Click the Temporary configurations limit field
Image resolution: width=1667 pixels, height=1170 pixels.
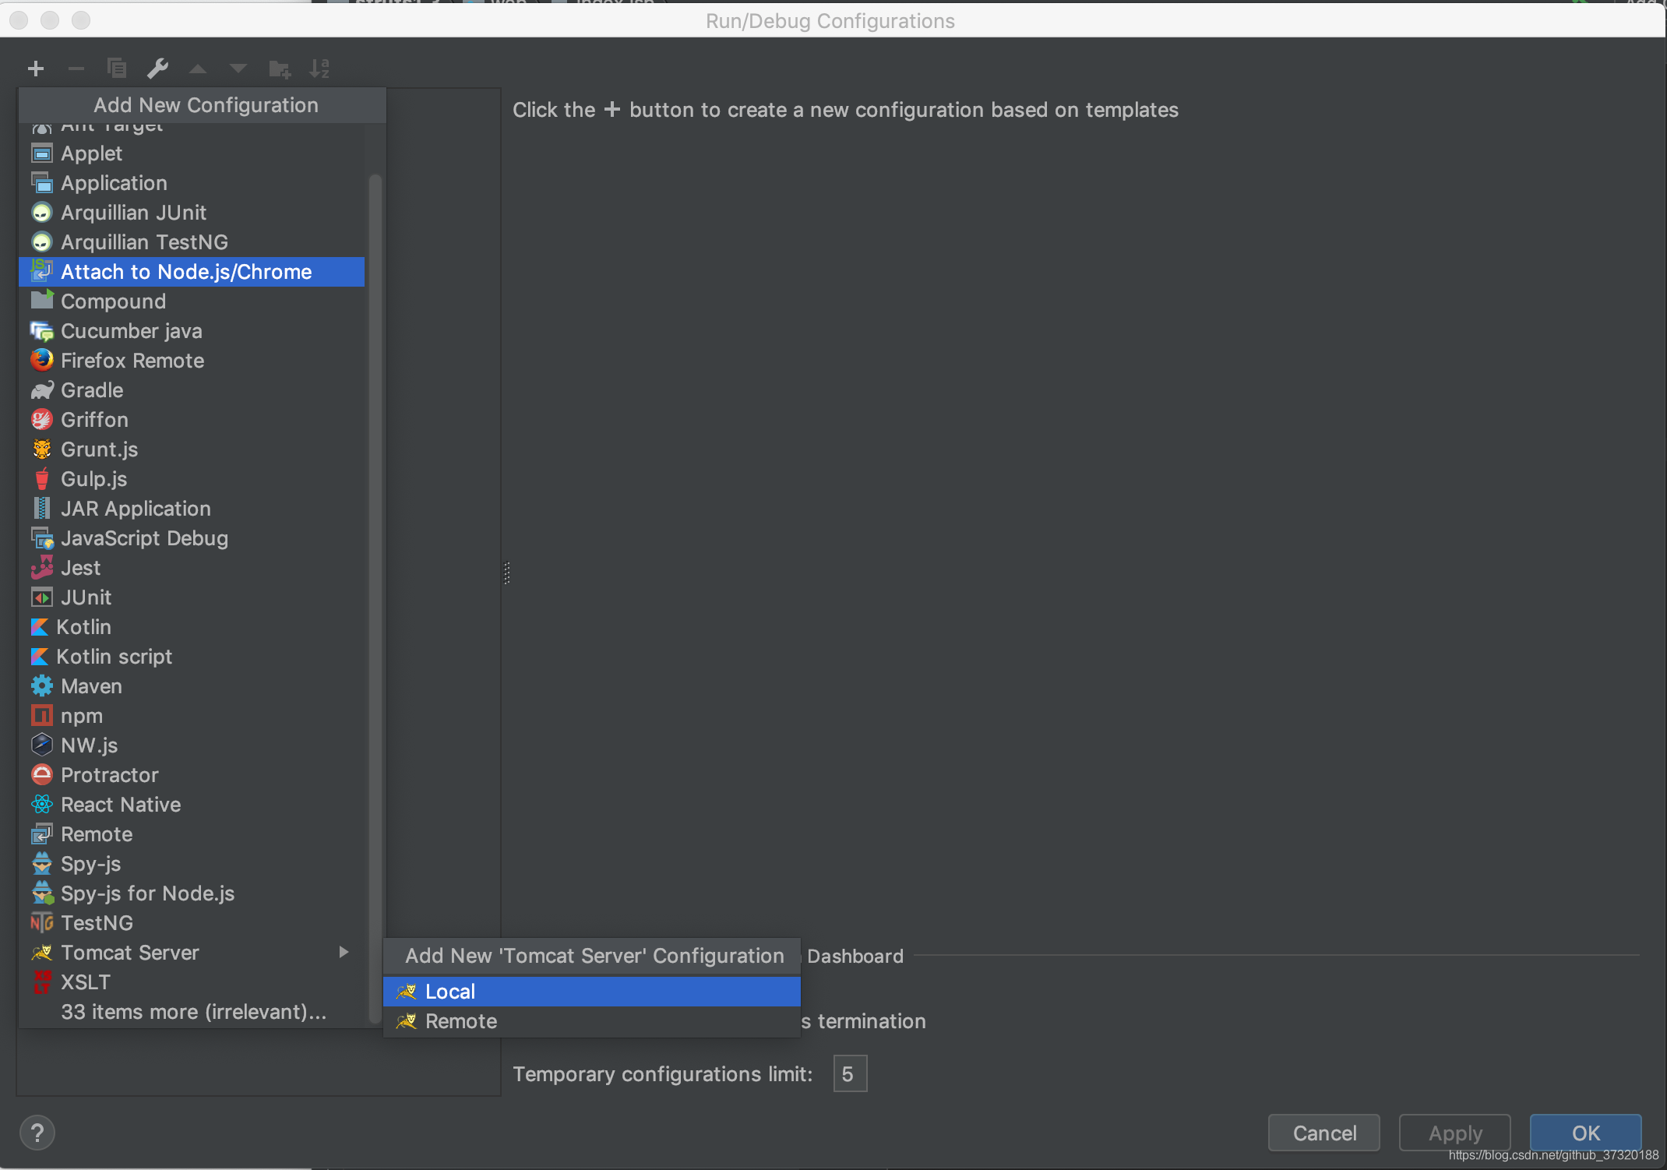[850, 1074]
